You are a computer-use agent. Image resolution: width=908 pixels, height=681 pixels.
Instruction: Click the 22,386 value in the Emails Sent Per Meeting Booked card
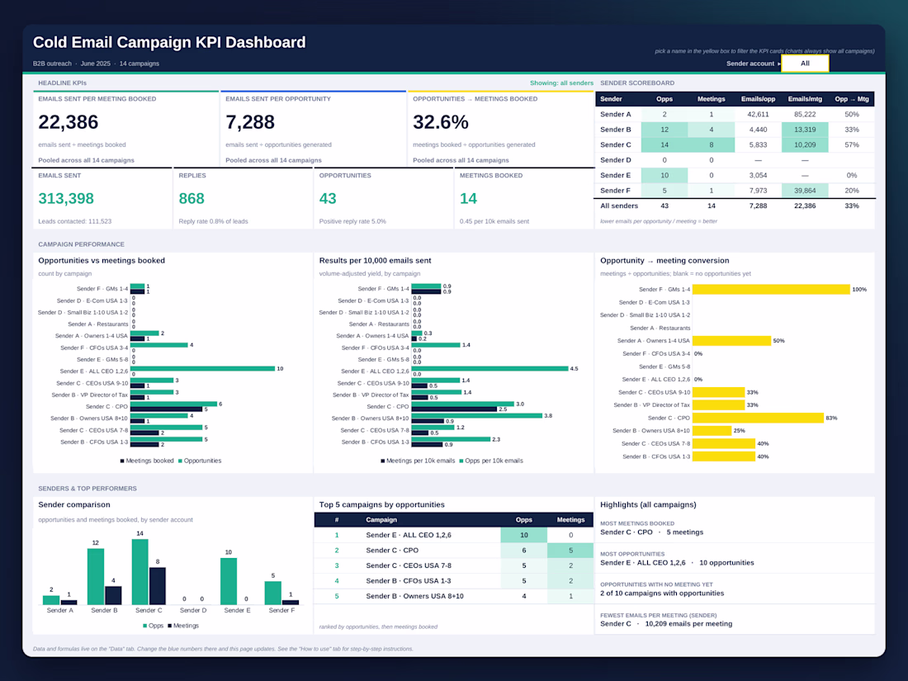[69, 122]
